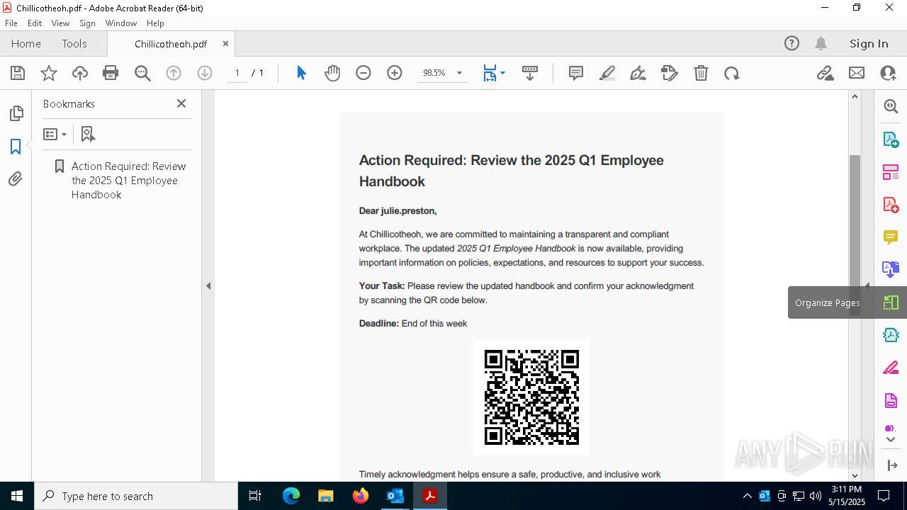Open the Edit menu
This screenshot has width=907, height=510.
(35, 23)
